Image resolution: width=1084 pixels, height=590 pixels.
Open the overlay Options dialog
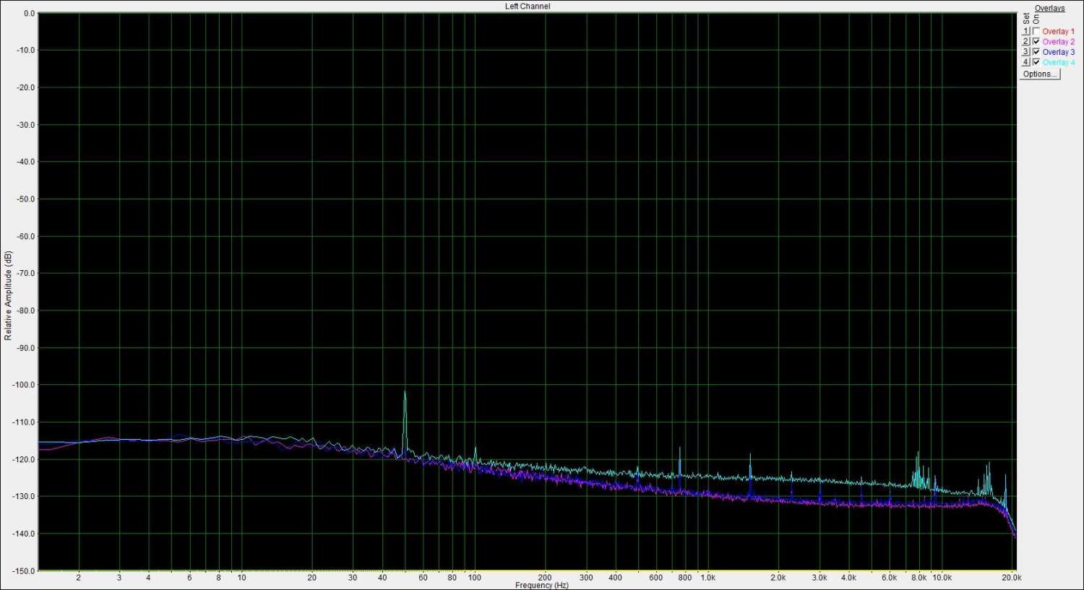pos(1039,74)
